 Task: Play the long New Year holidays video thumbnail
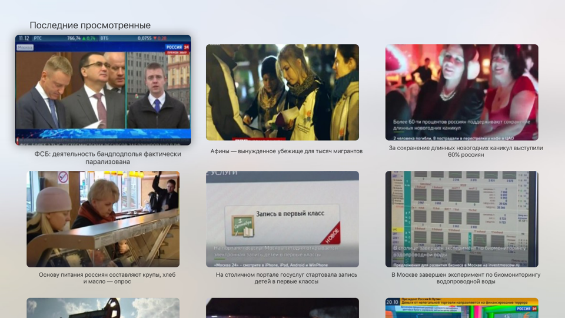(462, 92)
